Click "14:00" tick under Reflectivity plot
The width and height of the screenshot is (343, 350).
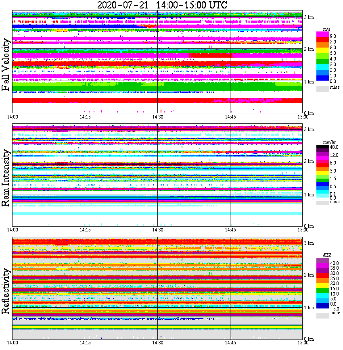point(12,343)
